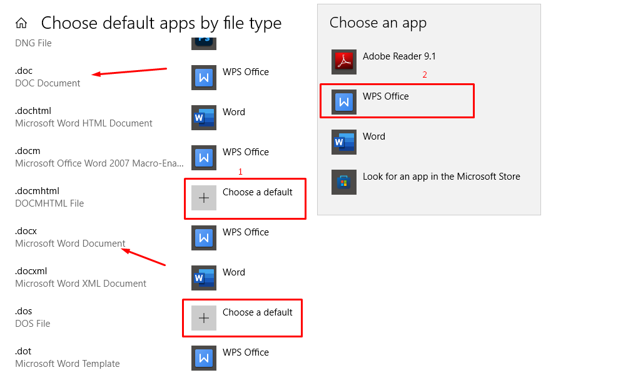Select Adobe Reader 9.1 in the app chooser

point(399,56)
